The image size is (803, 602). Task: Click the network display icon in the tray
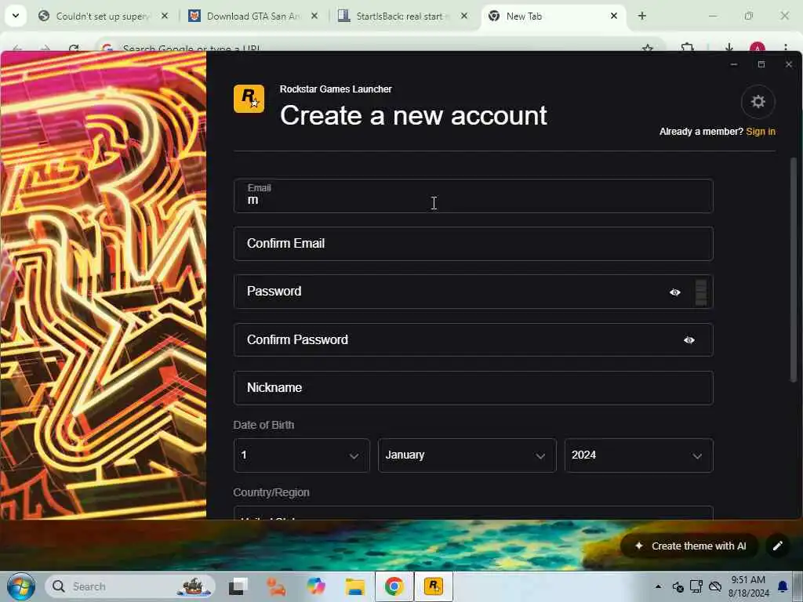(696, 586)
